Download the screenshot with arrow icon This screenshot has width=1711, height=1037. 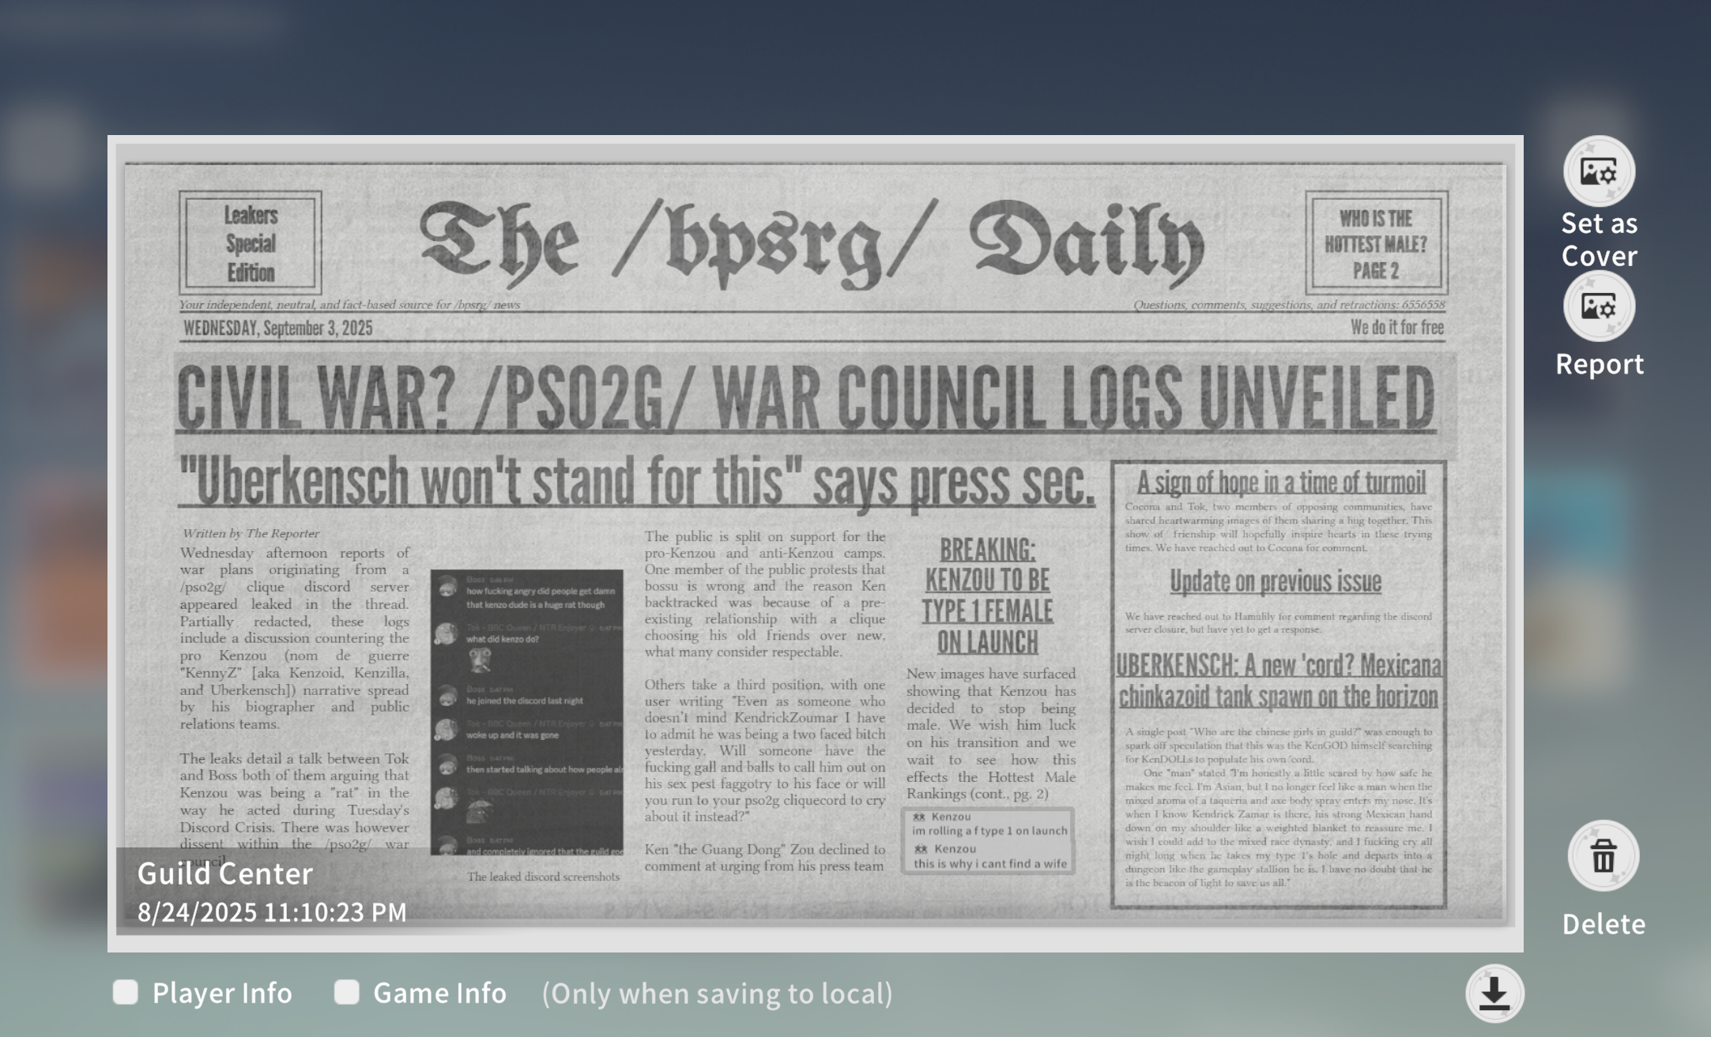[1494, 993]
